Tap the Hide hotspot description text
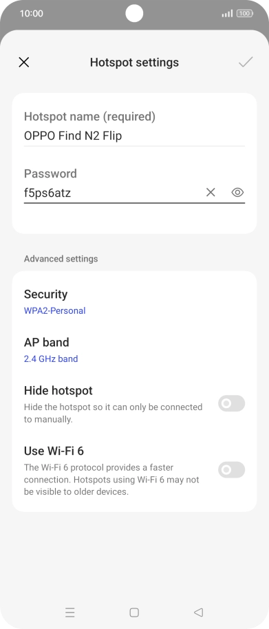269x629 pixels. [x=113, y=413]
